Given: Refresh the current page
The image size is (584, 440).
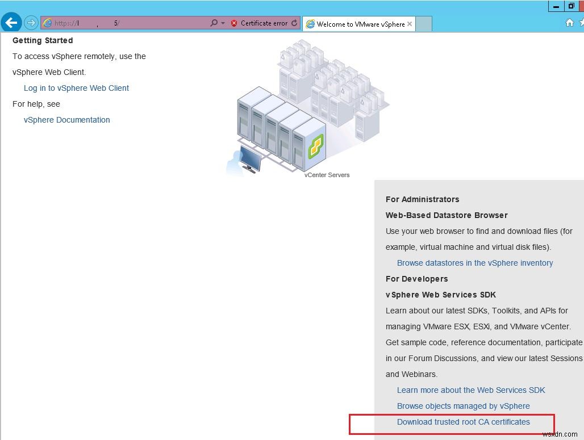Looking at the screenshot, I should pos(294,23).
